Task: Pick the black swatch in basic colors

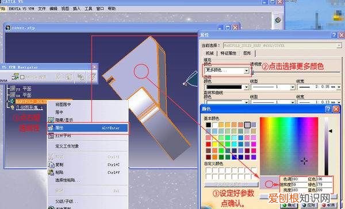Action: (x=208, y=125)
